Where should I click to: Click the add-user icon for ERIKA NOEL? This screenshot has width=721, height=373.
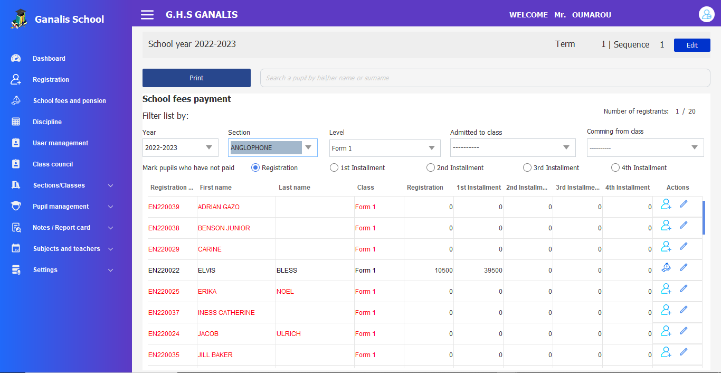coord(666,289)
